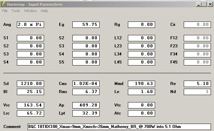Select the Sd field with 1210.00
Image resolution: width=214 pixels, height=131 pixels.
coord(30,84)
